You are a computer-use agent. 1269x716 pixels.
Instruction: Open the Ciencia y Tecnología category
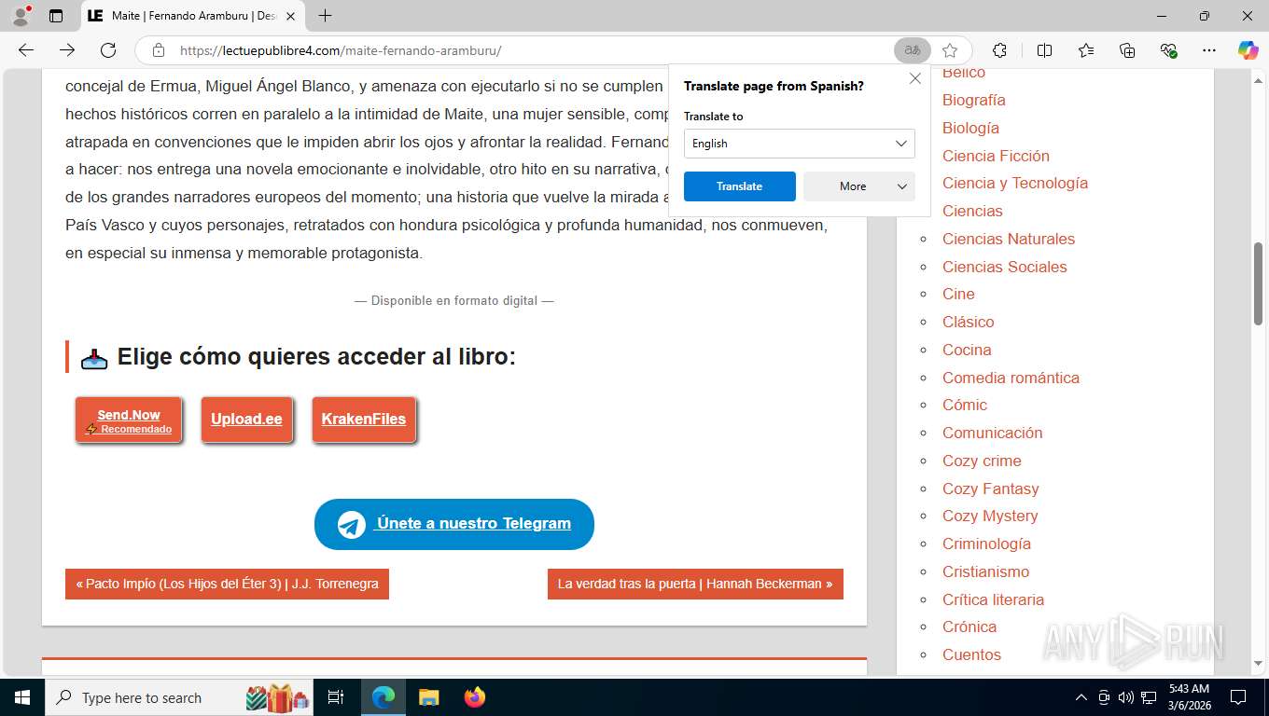(1015, 183)
